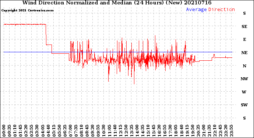
Task: Select the 'SE' axis label
Action: pyautogui.click(x=244, y=26)
